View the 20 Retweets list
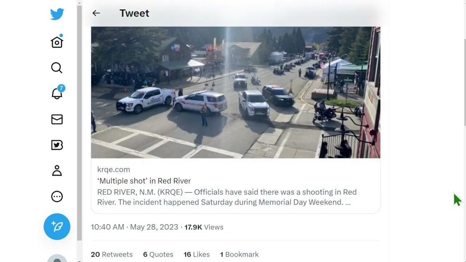The width and height of the screenshot is (466, 262). coord(112,254)
